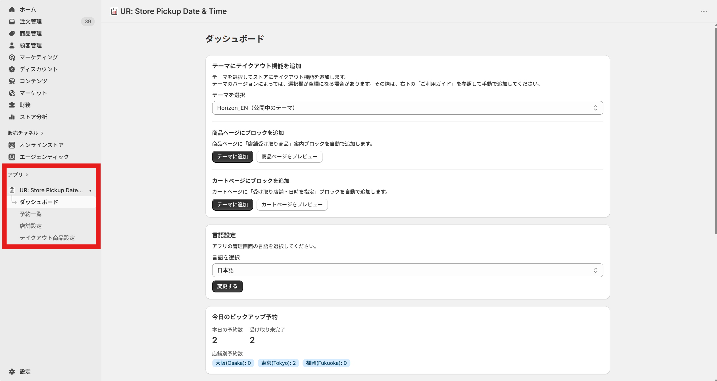717x381 pixels.
Task: Click カートページをプレビュー button
Action: 292,205
